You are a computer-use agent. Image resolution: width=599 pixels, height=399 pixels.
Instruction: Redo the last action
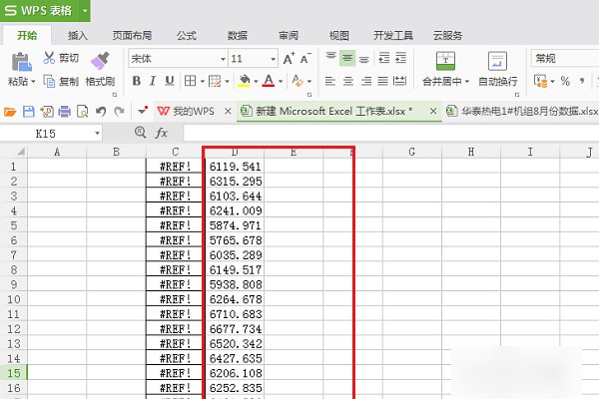pyautogui.click(x=119, y=112)
